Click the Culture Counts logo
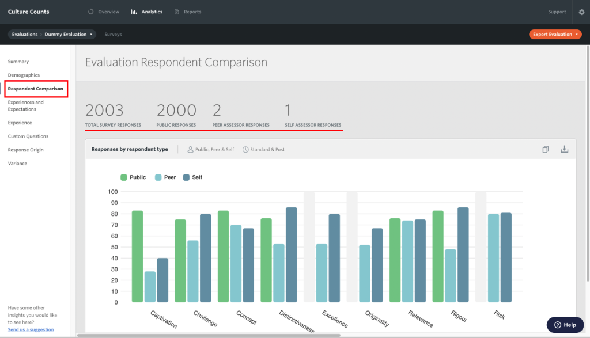 pyautogui.click(x=29, y=12)
